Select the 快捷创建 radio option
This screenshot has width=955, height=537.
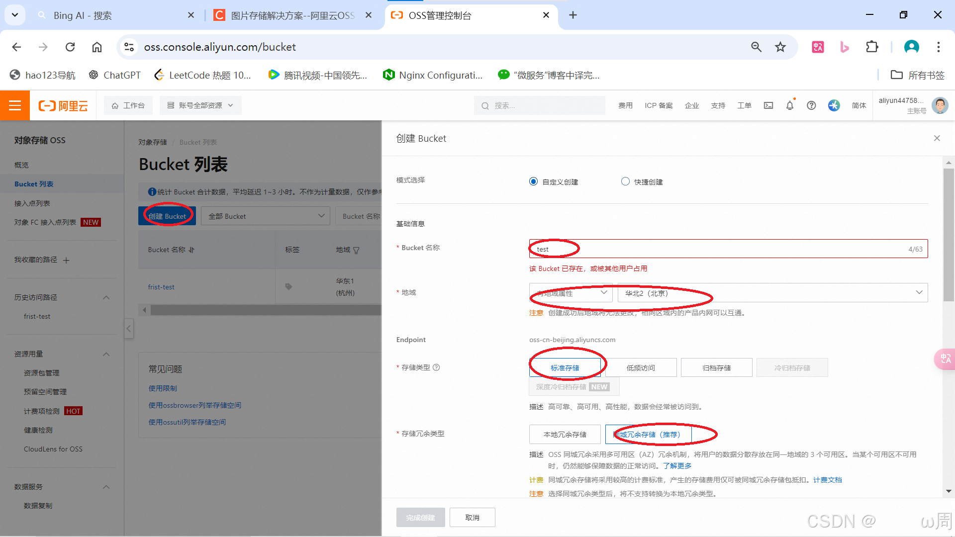point(625,181)
